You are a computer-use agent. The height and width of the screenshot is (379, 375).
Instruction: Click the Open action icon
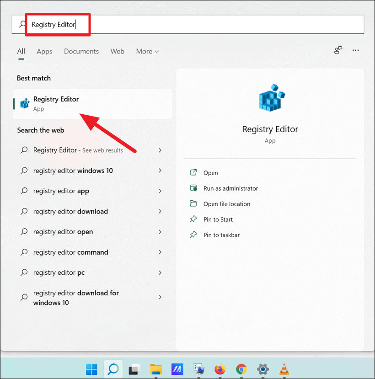pyautogui.click(x=193, y=172)
